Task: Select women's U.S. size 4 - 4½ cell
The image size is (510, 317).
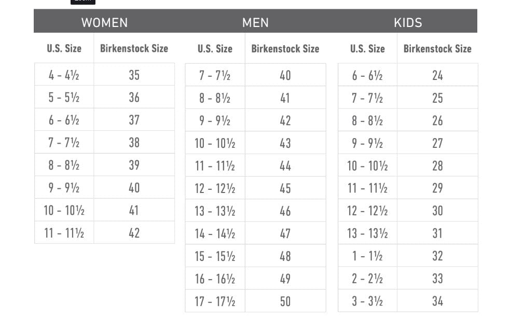Action: point(64,75)
